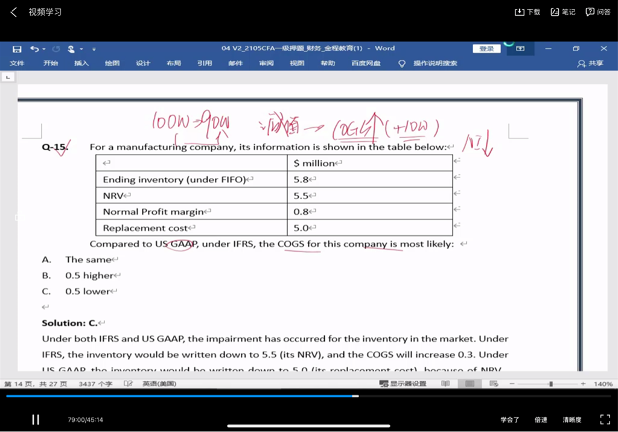Open 倍速 playback speed

(x=541, y=420)
